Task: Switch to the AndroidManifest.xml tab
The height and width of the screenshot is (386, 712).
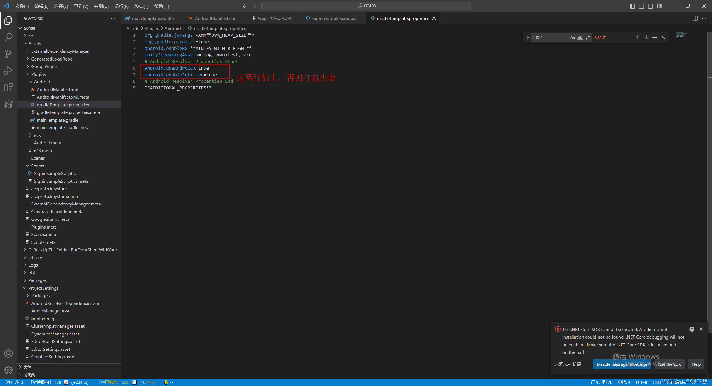Action: 215,18
